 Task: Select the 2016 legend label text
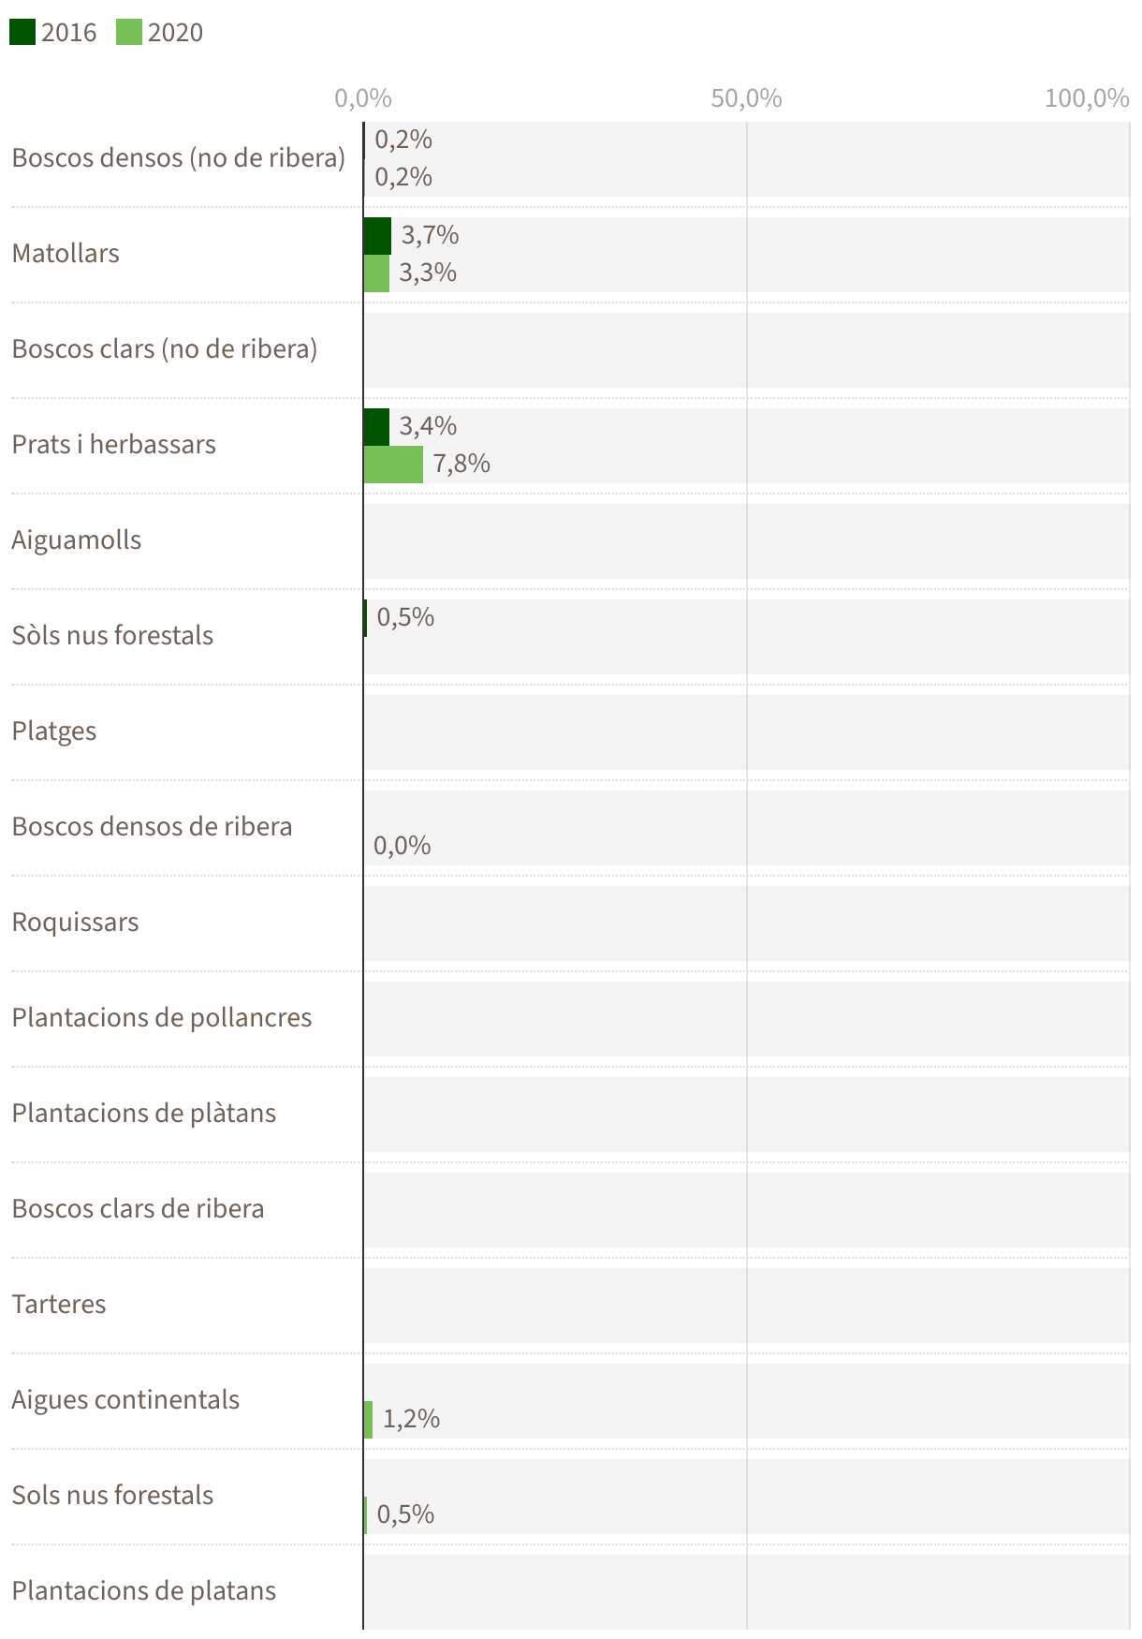click(x=68, y=33)
